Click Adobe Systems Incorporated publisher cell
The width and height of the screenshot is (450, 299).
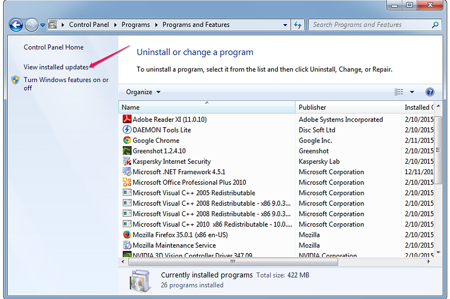341,119
